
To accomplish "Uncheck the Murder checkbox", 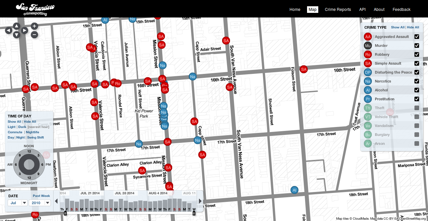I will (x=417, y=46).
